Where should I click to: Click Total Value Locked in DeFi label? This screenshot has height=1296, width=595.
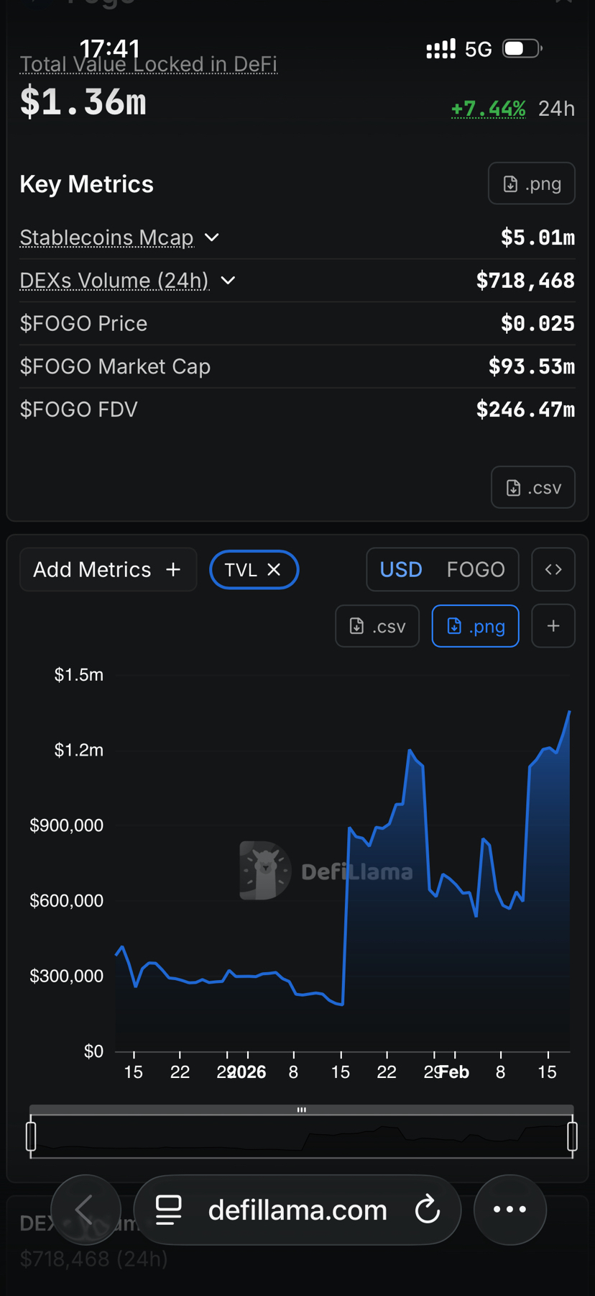[148, 65]
